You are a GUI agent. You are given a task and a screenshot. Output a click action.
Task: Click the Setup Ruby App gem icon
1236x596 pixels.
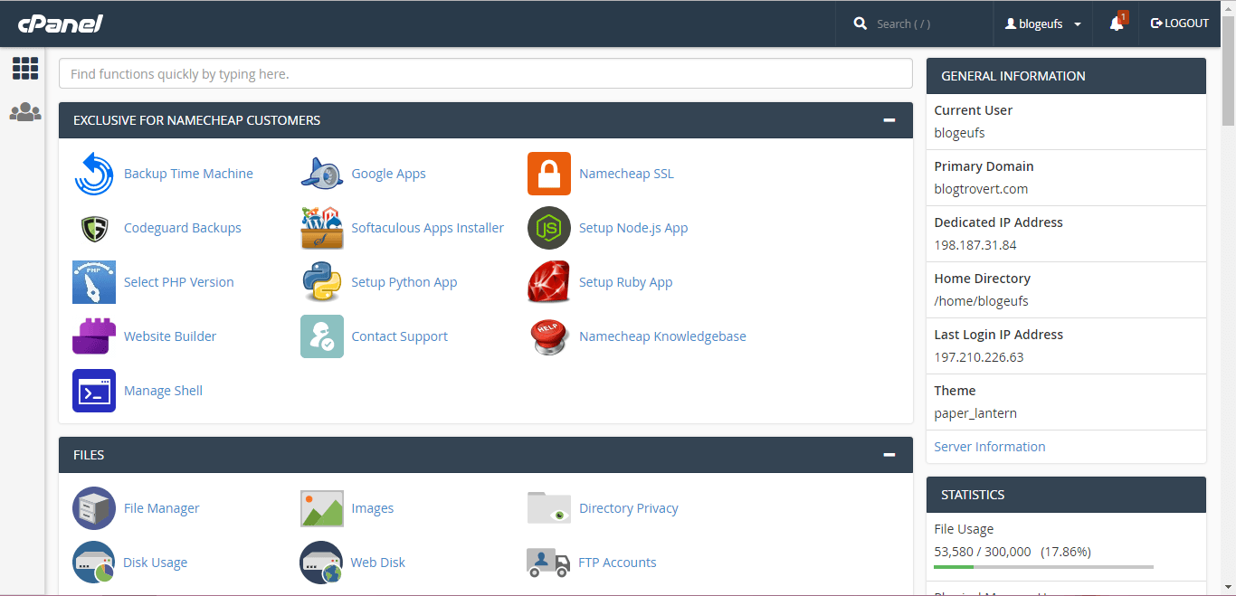point(549,282)
